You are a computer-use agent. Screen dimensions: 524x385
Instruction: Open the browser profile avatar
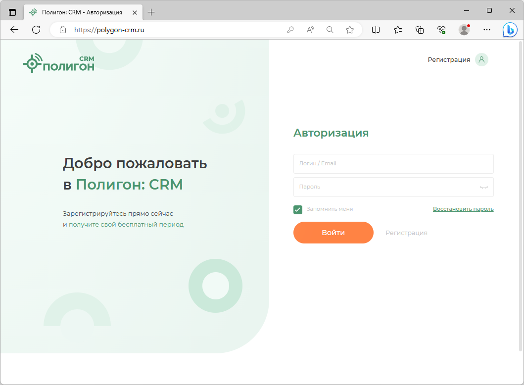pyautogui.click(x=464, y=30)
